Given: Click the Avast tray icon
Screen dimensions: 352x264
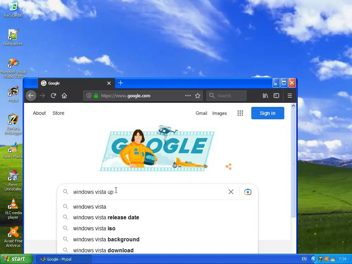Looking at the screenshot, I should point(327,259).
